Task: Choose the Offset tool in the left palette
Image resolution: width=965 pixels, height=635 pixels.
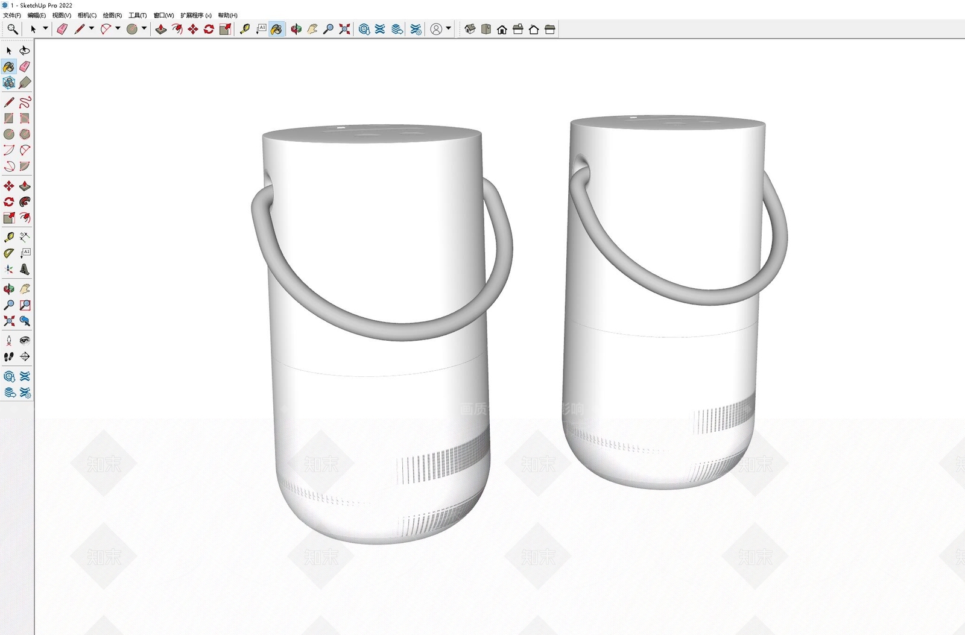Action: coord(25,218)
